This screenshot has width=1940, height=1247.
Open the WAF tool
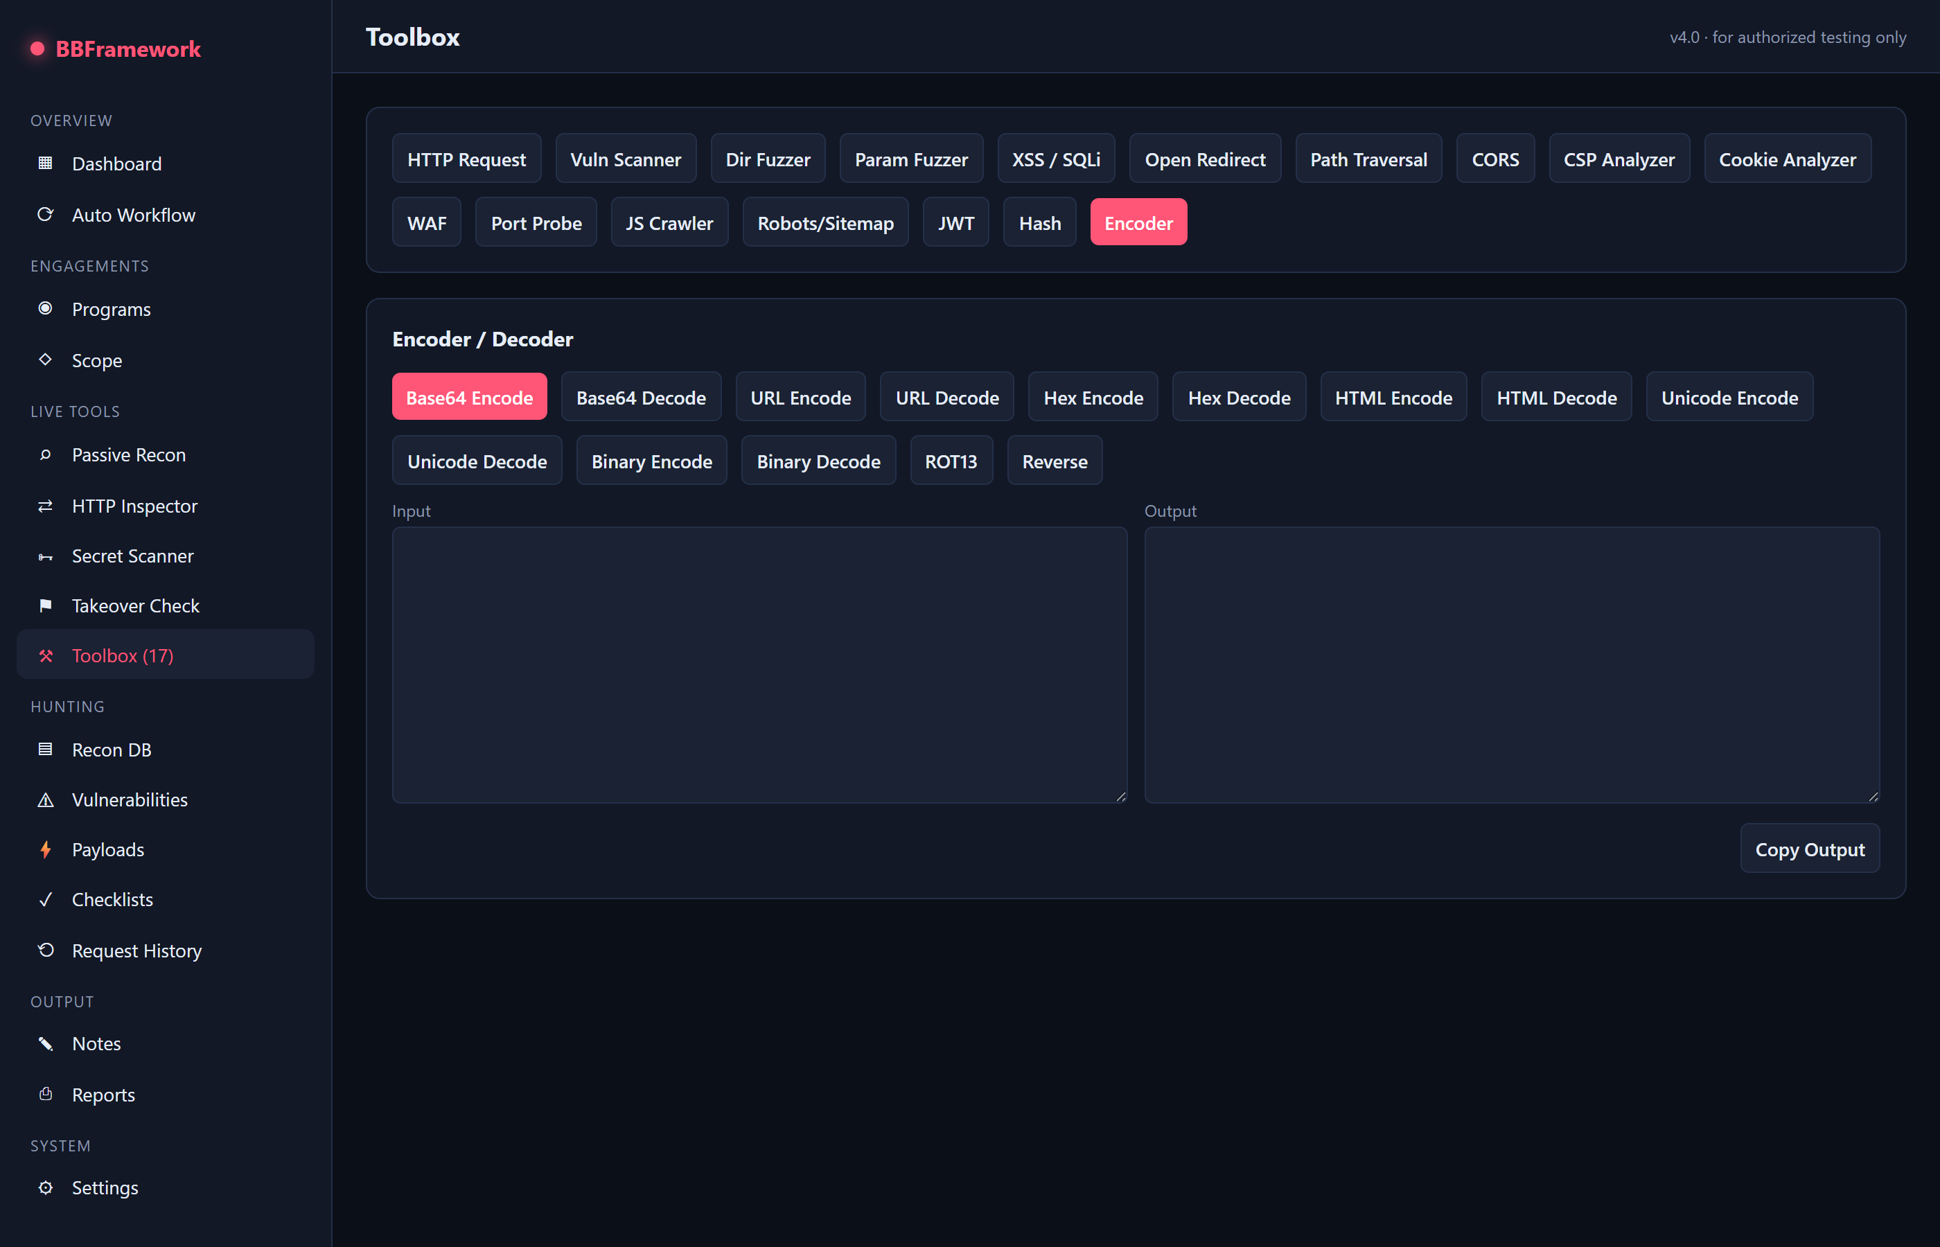pyautogui.click(x=427, y=222)
